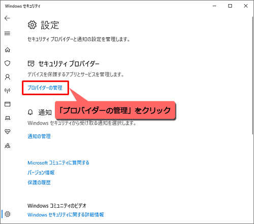The image size is (254, 224).
Task: Open App & browser control icon
Action: [8, 104]
